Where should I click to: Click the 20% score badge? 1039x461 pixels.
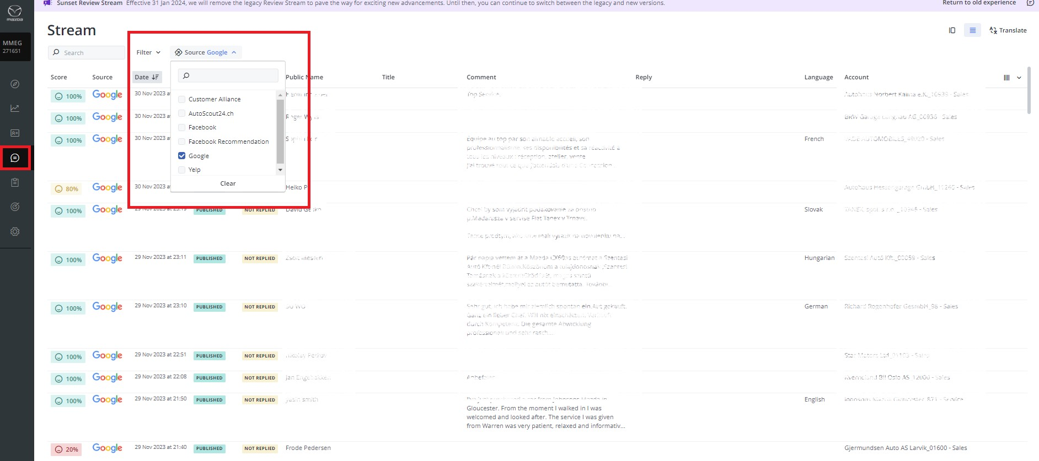pos(66,449)
